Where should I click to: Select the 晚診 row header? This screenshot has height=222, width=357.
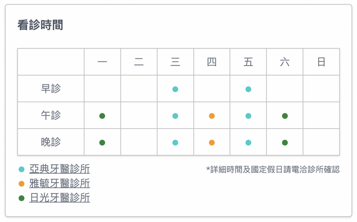[x=51, y=142]
